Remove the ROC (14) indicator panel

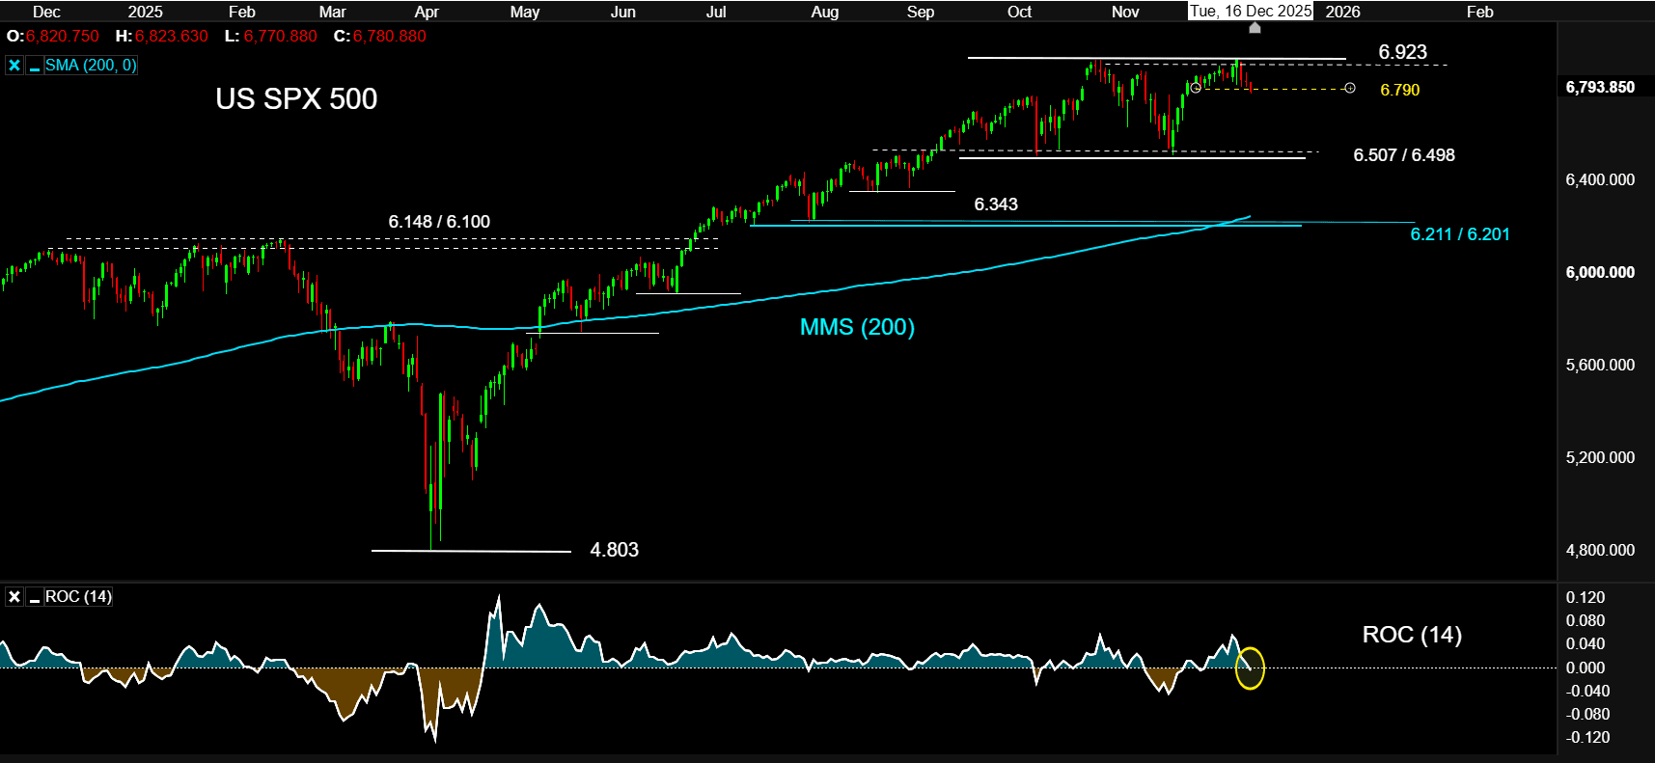[x=14, y=597]
